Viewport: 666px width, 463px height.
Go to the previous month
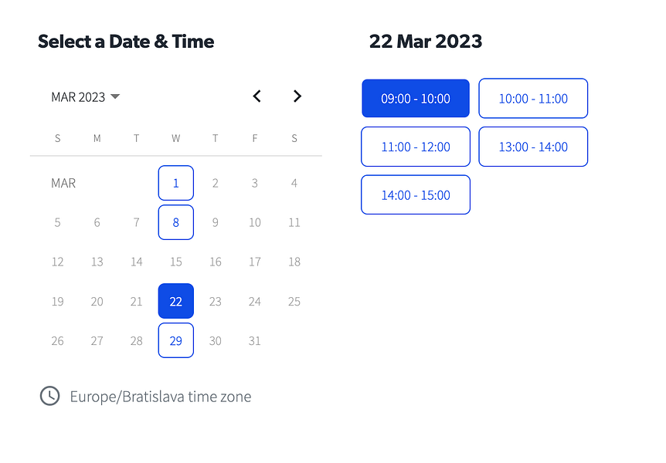click(257, 96)
